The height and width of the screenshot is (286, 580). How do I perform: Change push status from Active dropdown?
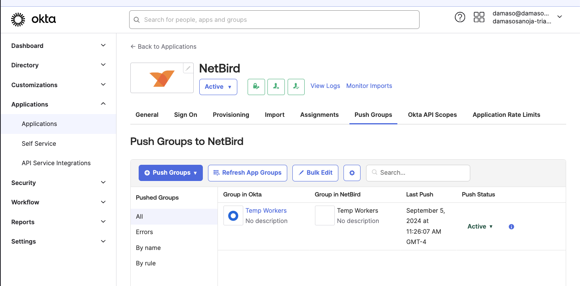[480, 226]
